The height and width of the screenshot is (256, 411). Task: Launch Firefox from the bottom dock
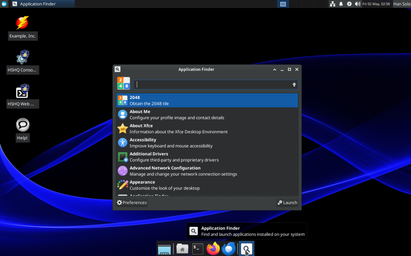pyautogui.click(x=213, y=249)
